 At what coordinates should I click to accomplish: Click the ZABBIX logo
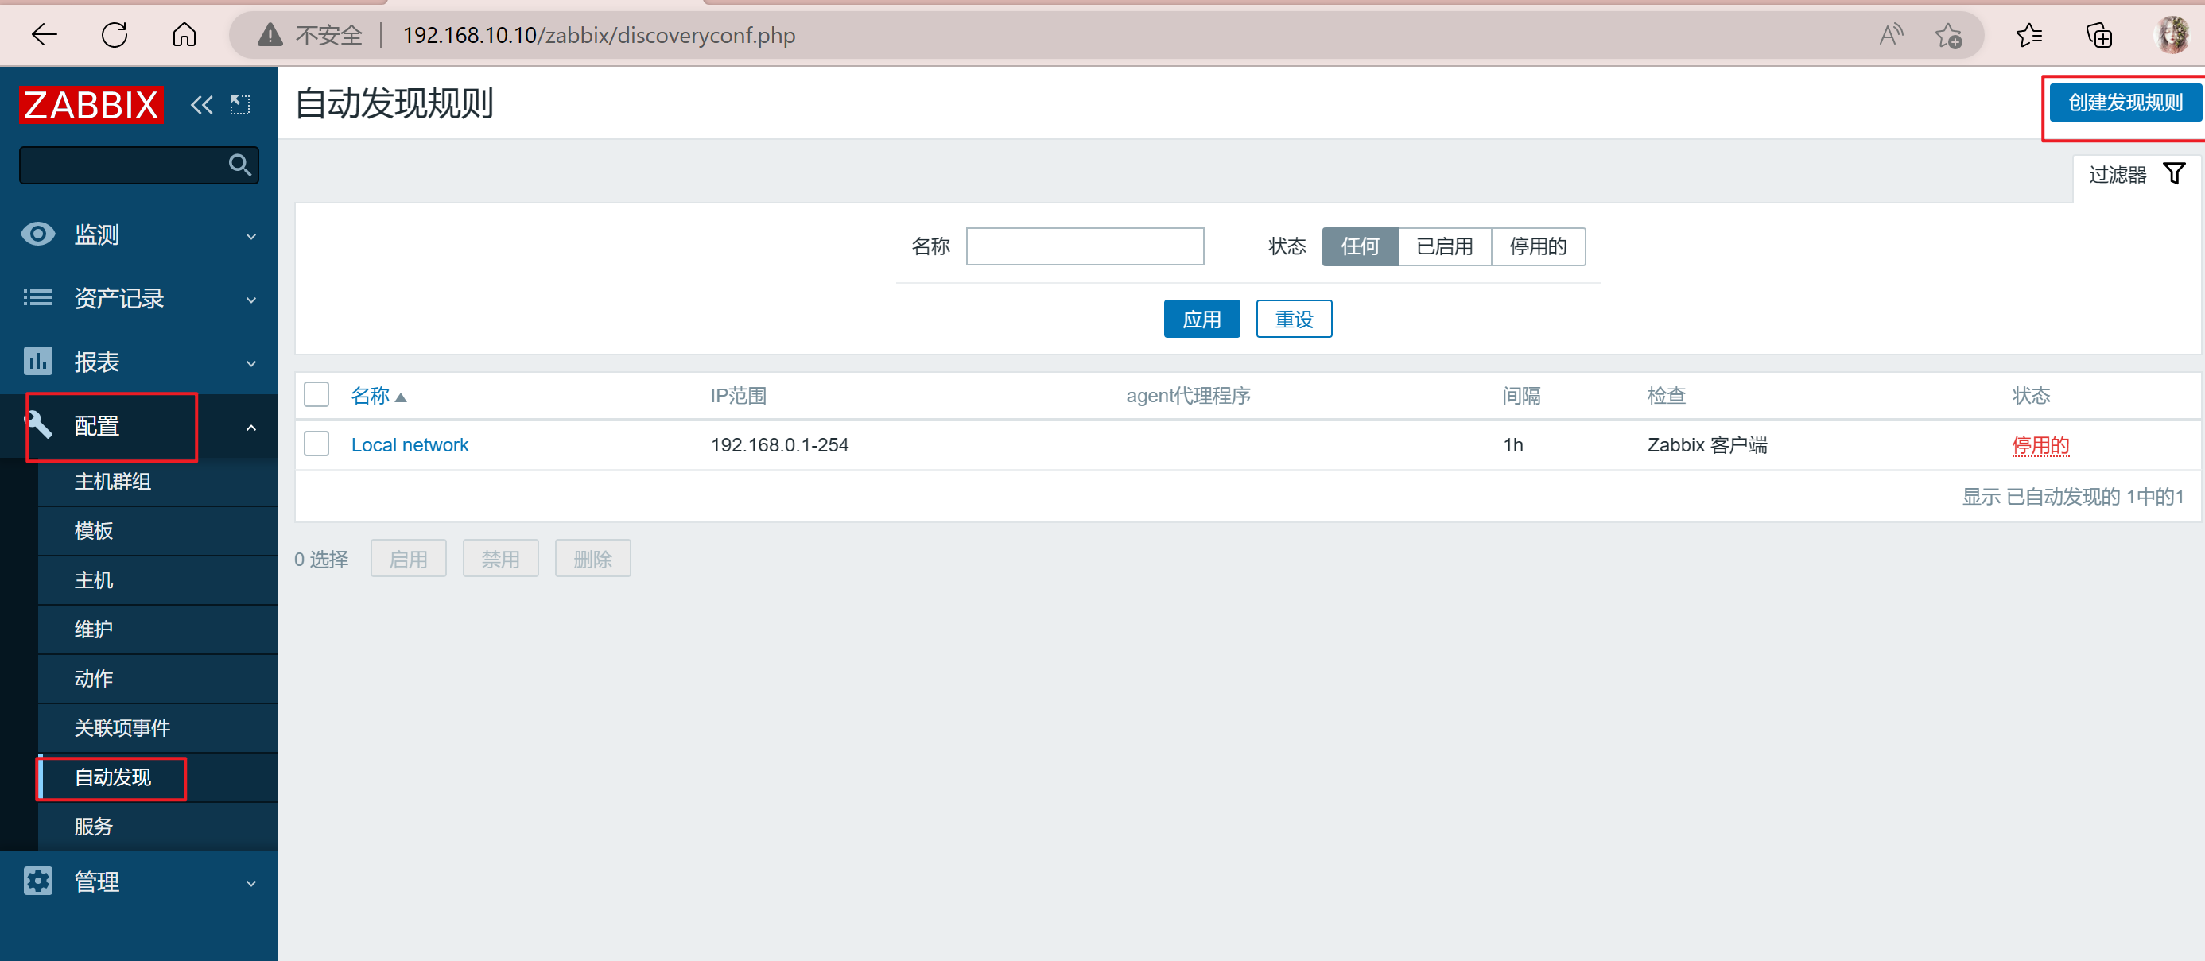click(x=91, y=105)
